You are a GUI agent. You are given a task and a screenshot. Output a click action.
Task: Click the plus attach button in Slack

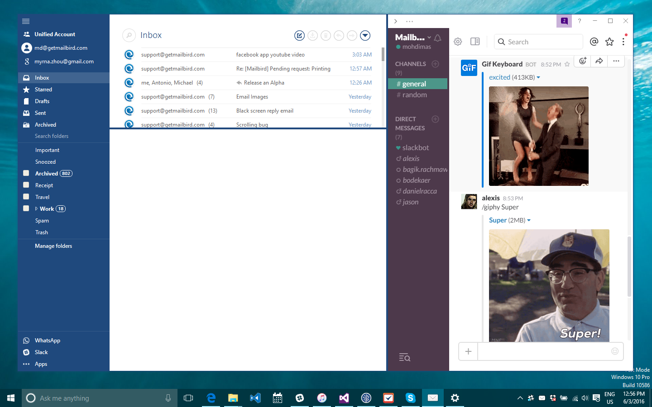coord(468,351)
